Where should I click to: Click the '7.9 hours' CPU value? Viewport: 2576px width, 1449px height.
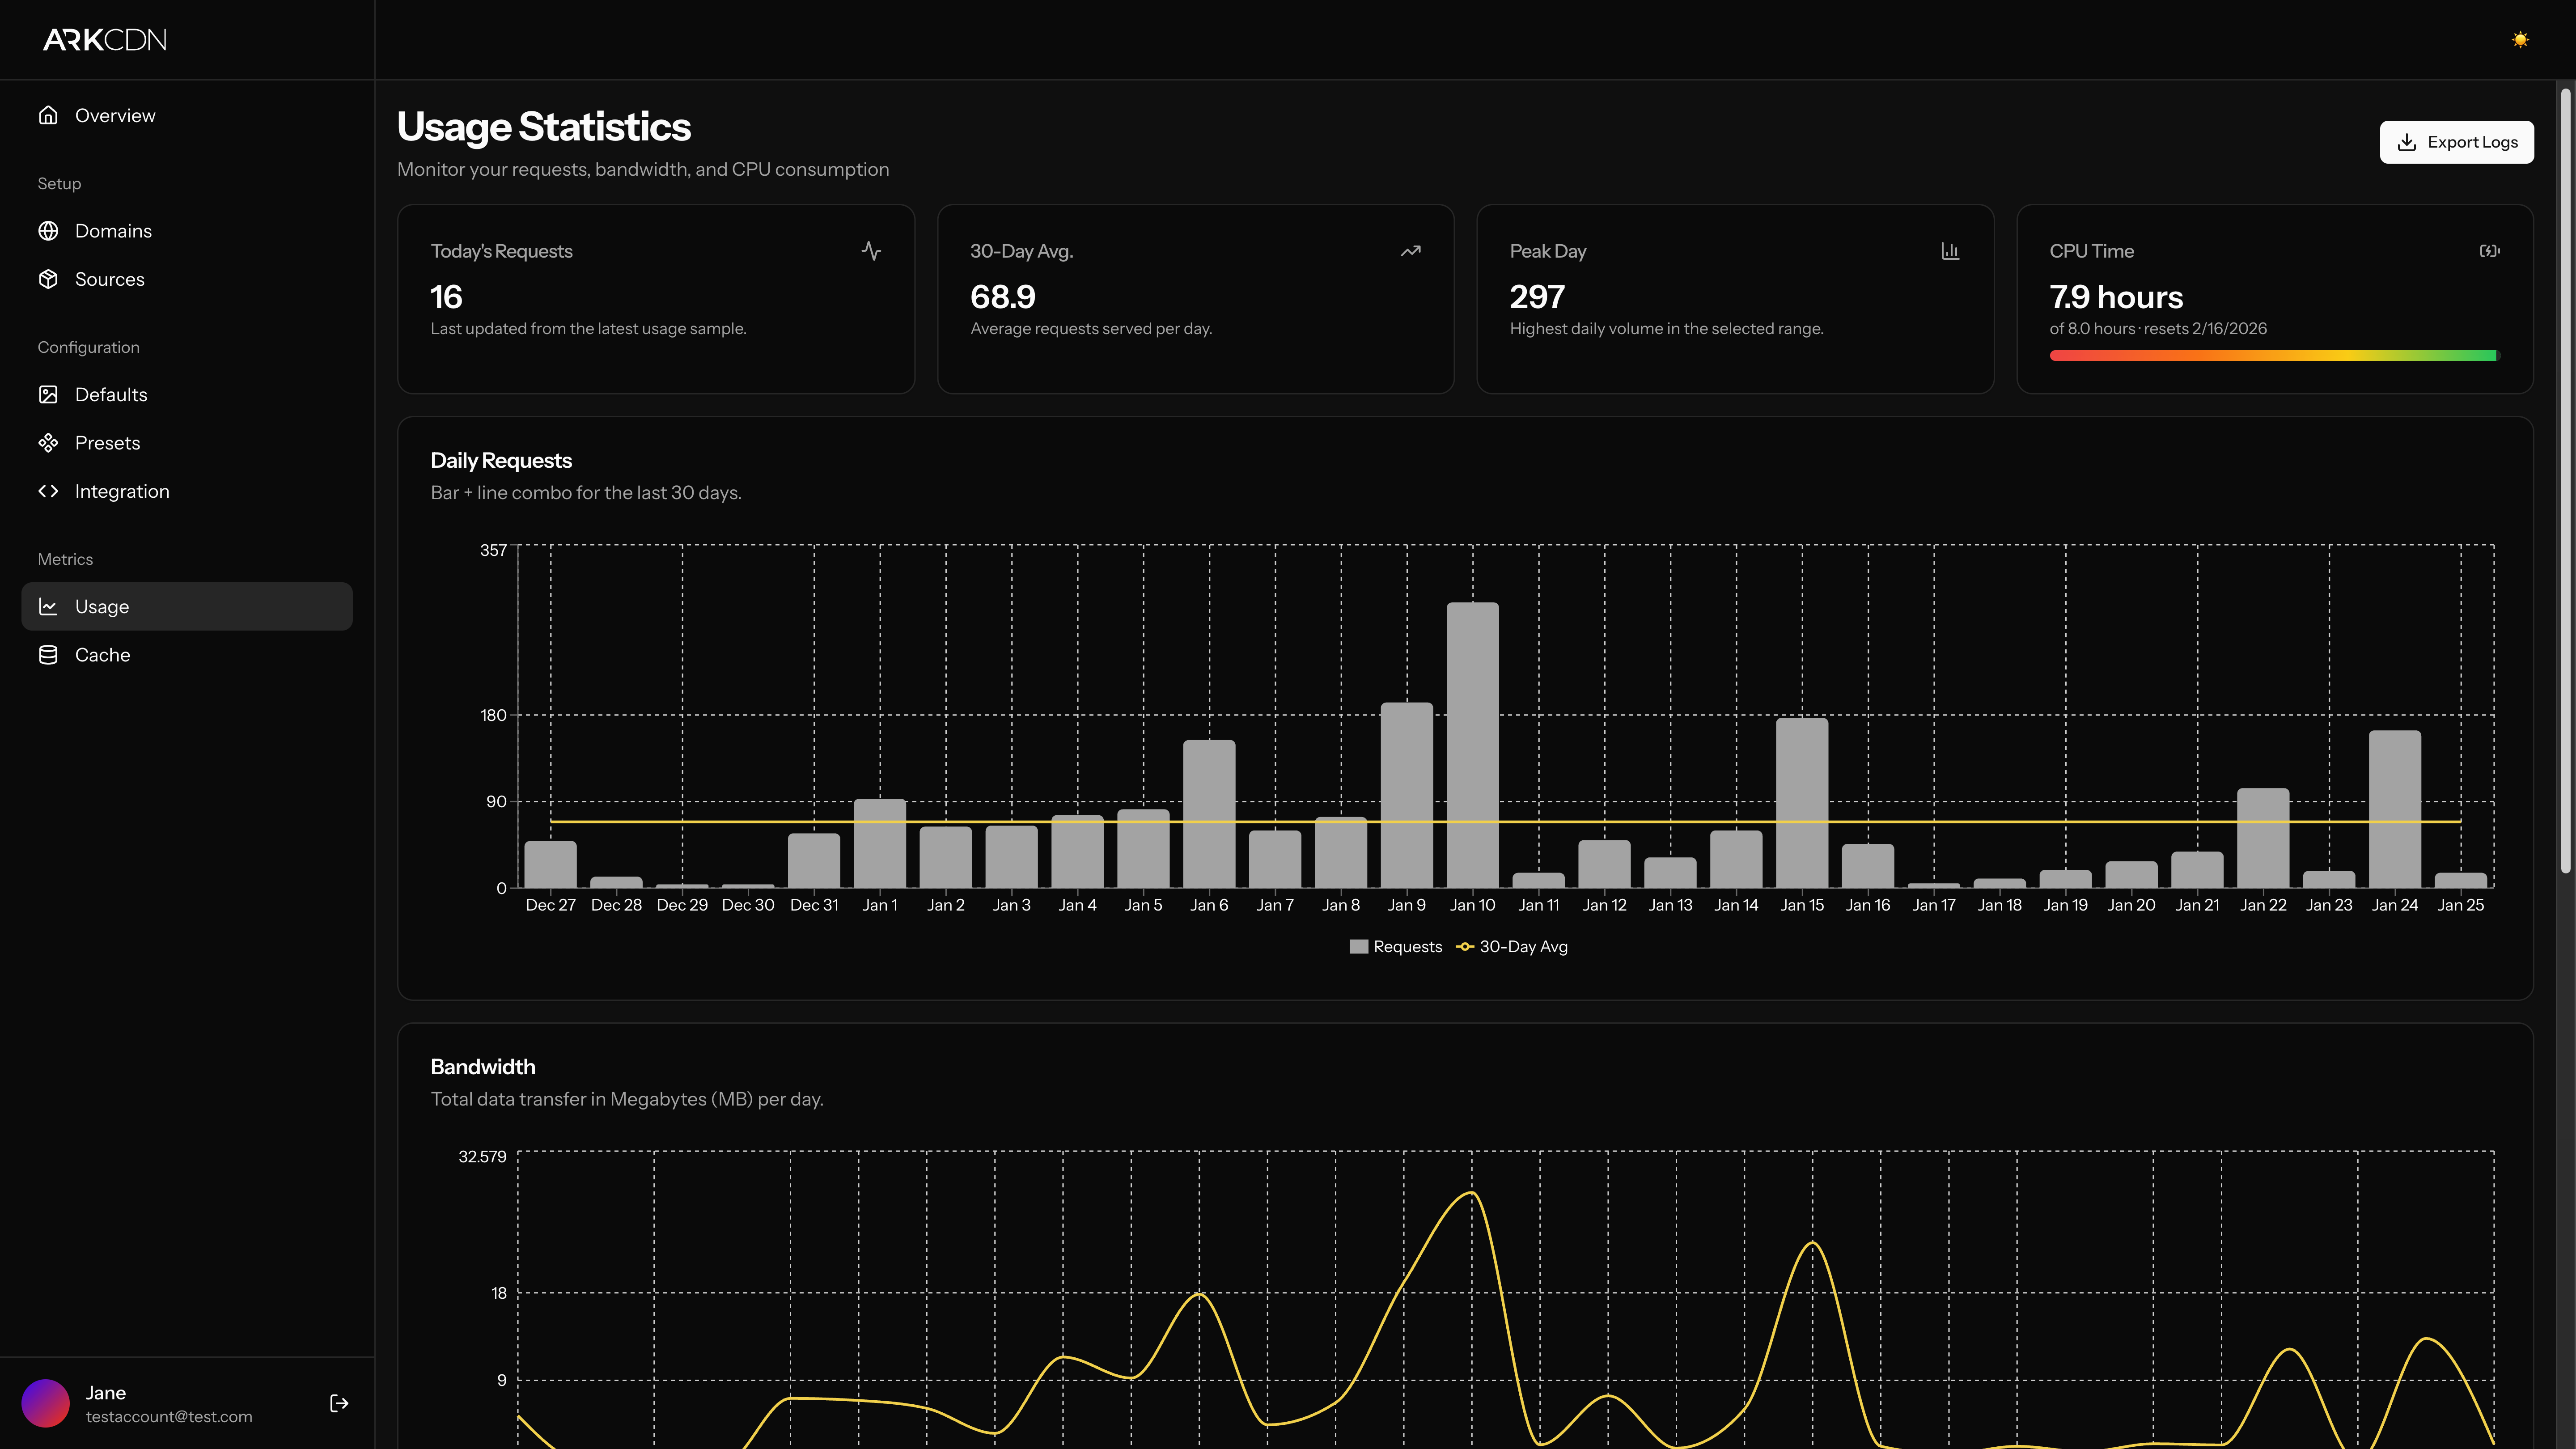[x=2116, y=297]
